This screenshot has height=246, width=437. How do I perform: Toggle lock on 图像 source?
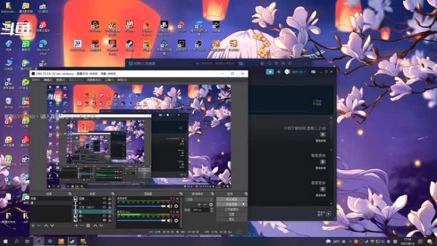(x=110, y=199)
